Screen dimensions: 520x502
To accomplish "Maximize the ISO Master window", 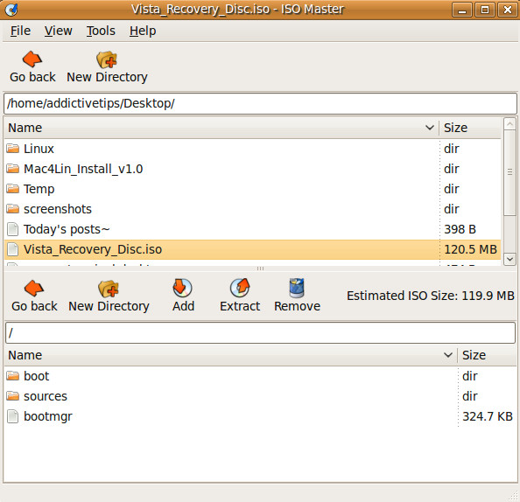I will tap(485, 10).
